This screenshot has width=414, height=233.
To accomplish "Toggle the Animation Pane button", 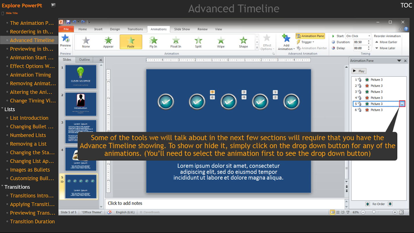I will [310, 36].
